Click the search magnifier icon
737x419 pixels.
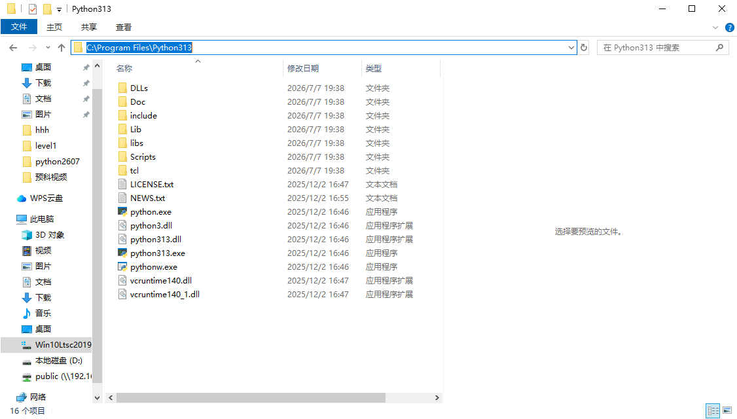click(x=719, y=48)
